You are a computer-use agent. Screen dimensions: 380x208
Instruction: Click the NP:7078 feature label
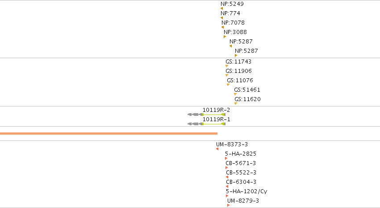click(233, 22)
